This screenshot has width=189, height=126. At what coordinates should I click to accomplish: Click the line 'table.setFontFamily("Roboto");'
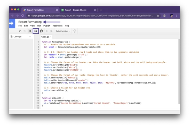pyautogui.click(x=61, y=78)
